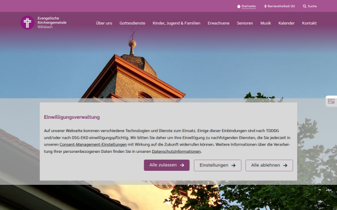Open the Über uns menu

pyautogui.click(x=104, y=23)
